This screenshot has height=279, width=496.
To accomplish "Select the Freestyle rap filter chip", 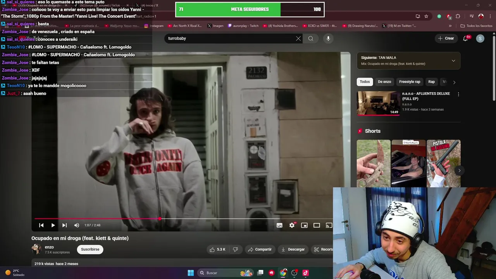I will tap(410, 82).
